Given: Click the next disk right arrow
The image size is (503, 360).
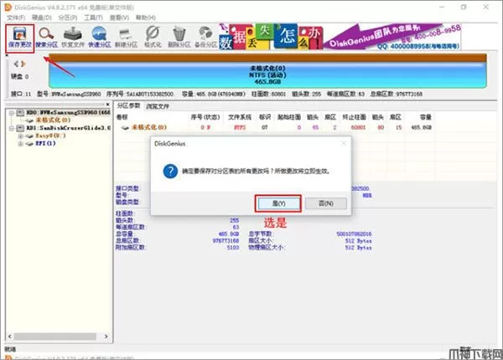Looking at the screenshot, I should point(23,64).
